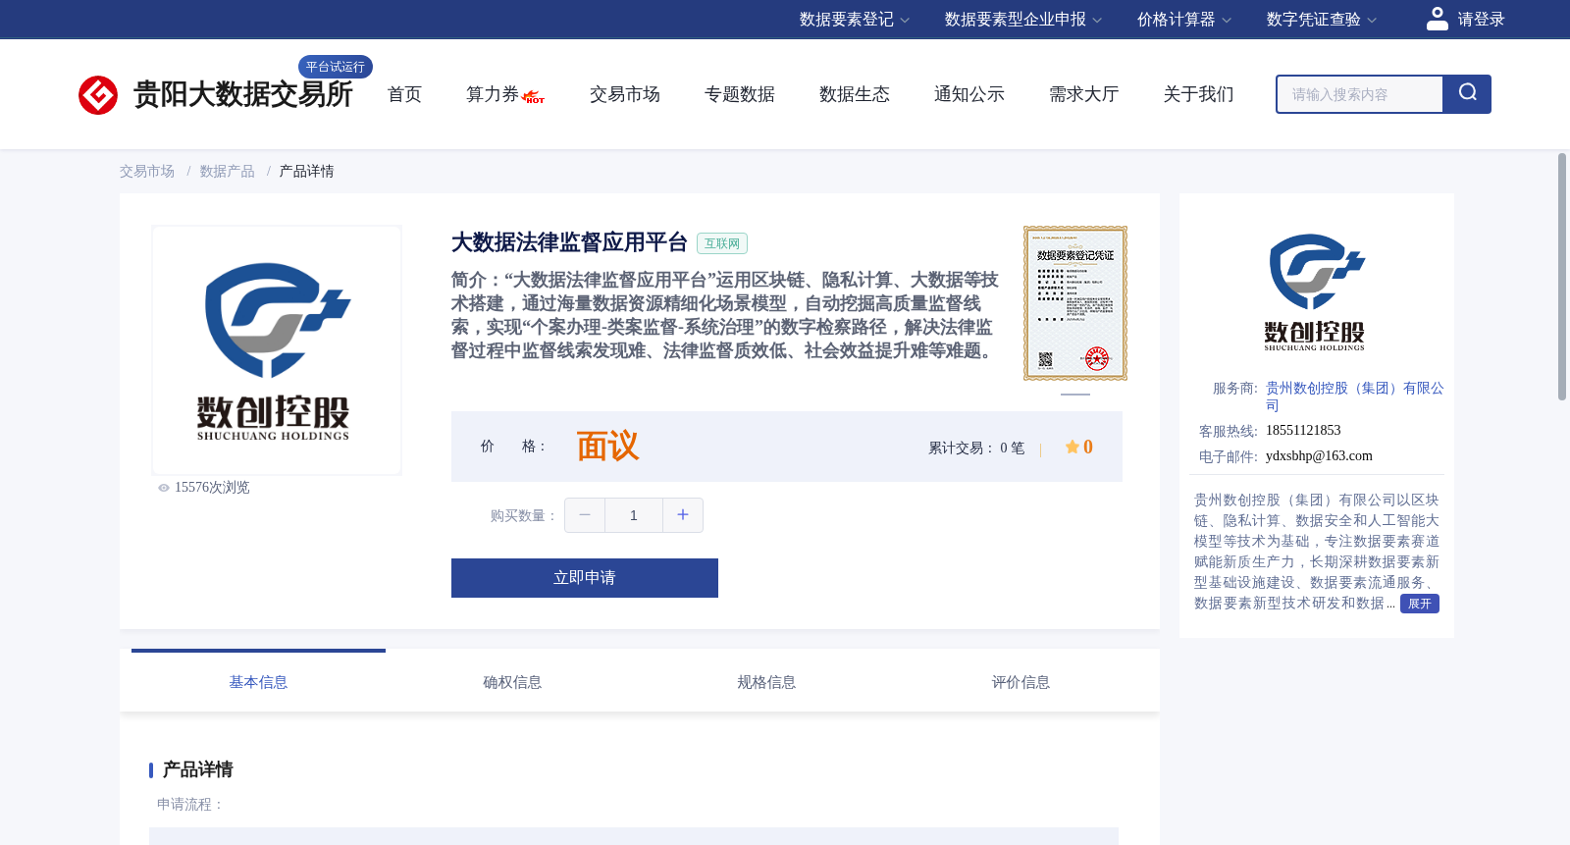Click the search magnifier button
The width and height of the screenshot is (1570, 845).
click(1467, 94)
